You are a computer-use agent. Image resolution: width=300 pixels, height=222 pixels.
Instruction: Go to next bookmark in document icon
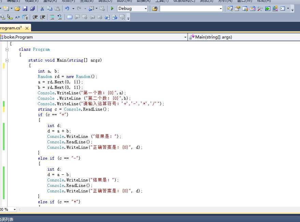[x=115, y=17]
